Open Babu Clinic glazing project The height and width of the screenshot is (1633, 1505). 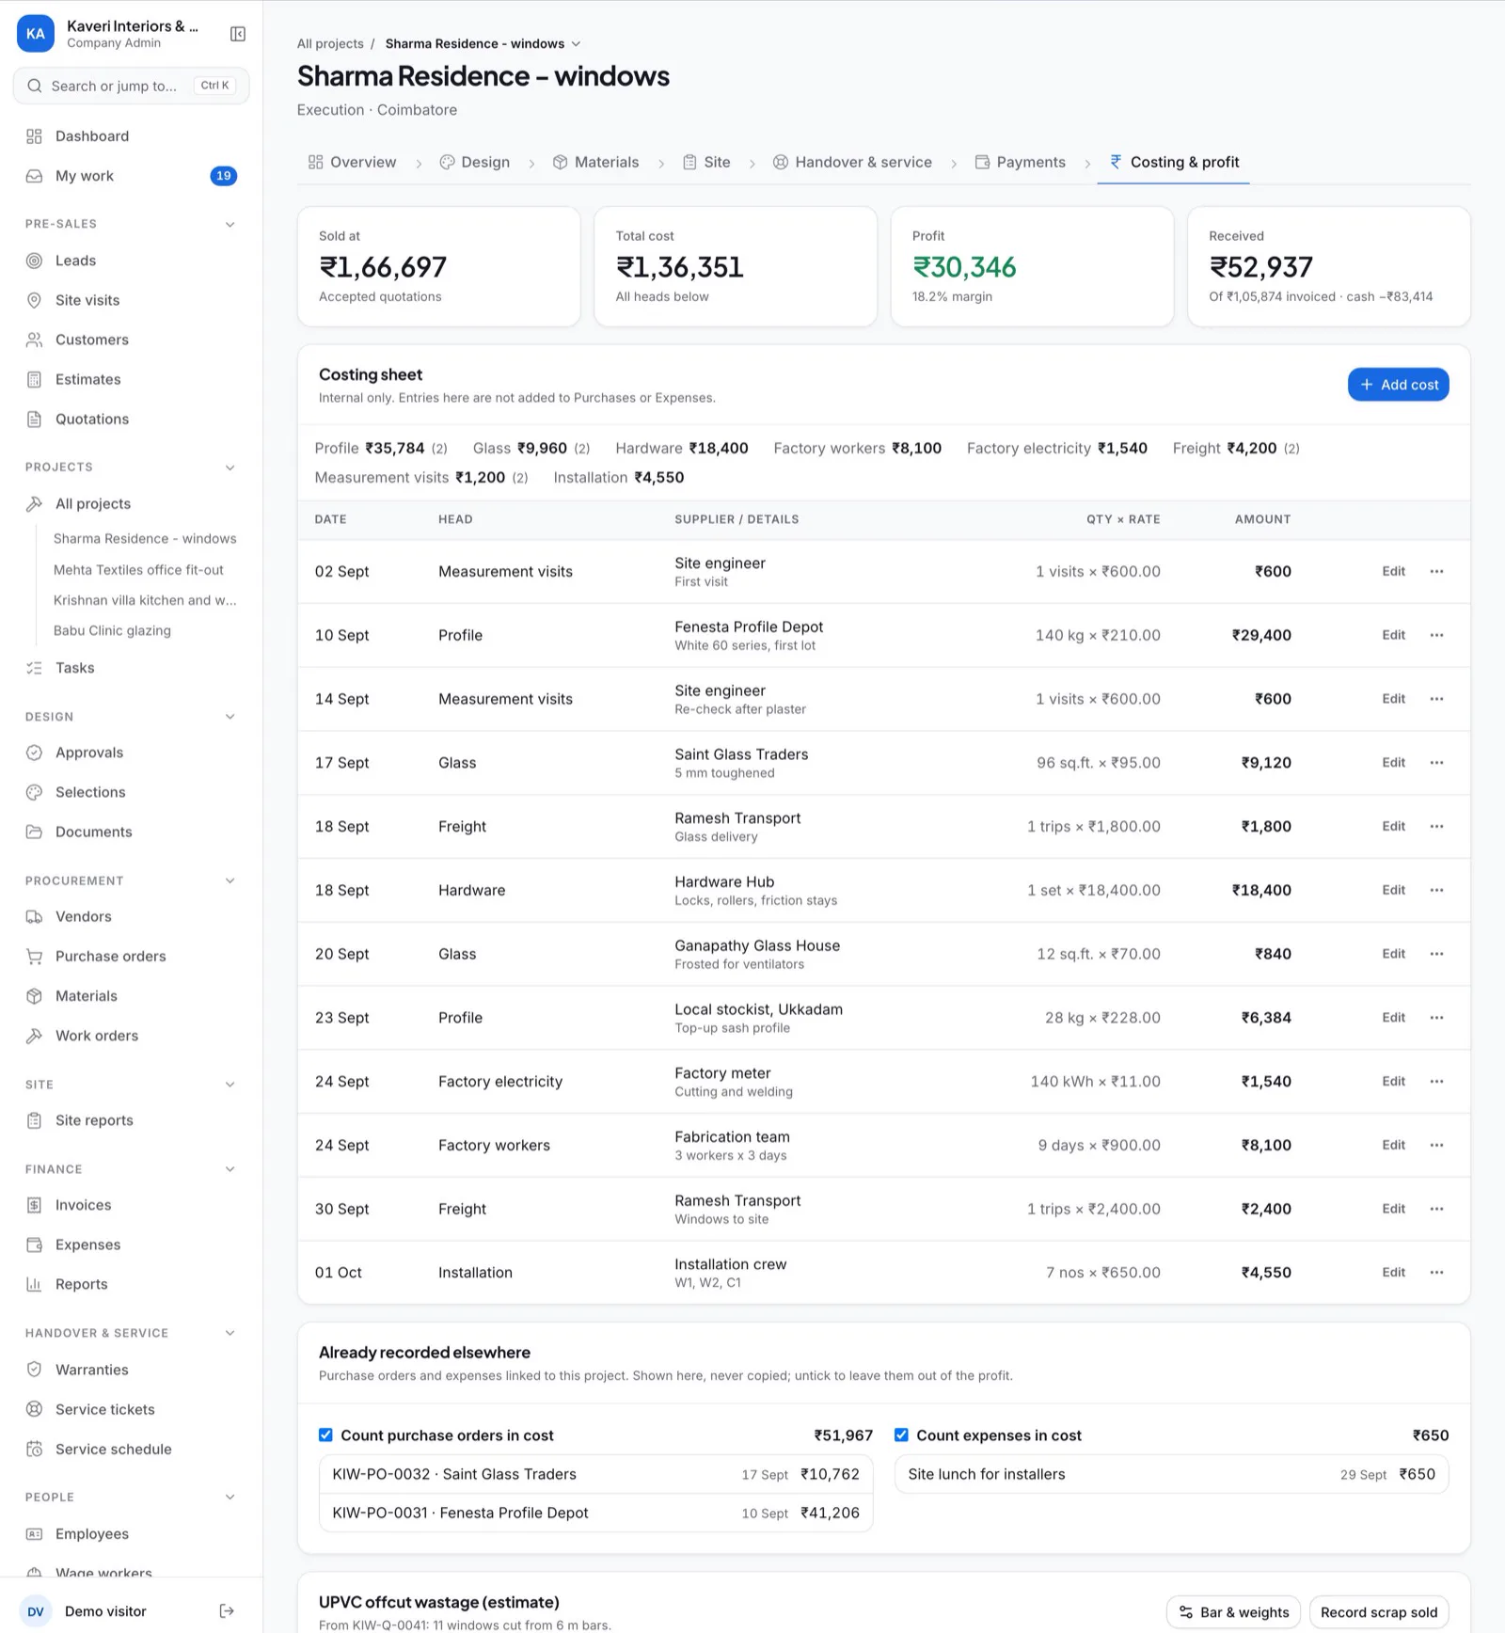point(112,631)
